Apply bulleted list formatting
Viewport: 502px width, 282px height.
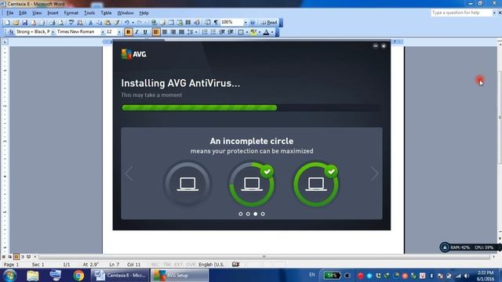click(213, 32)
